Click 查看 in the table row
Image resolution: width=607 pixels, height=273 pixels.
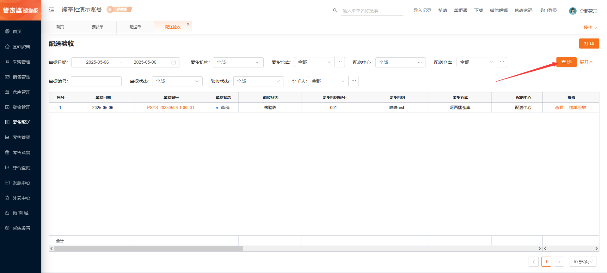click(559, 107)
